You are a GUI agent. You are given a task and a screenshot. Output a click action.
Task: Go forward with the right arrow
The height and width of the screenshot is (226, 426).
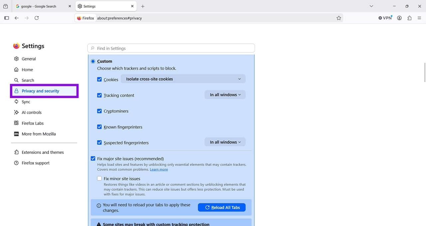pyautogui.click(x=27, y=18)
